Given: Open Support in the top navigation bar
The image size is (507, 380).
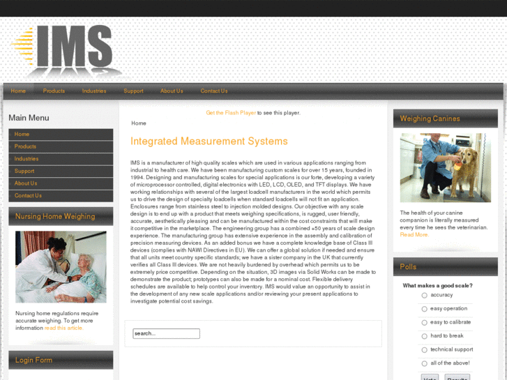Looking at the screenshot, I should click(133, 91).
